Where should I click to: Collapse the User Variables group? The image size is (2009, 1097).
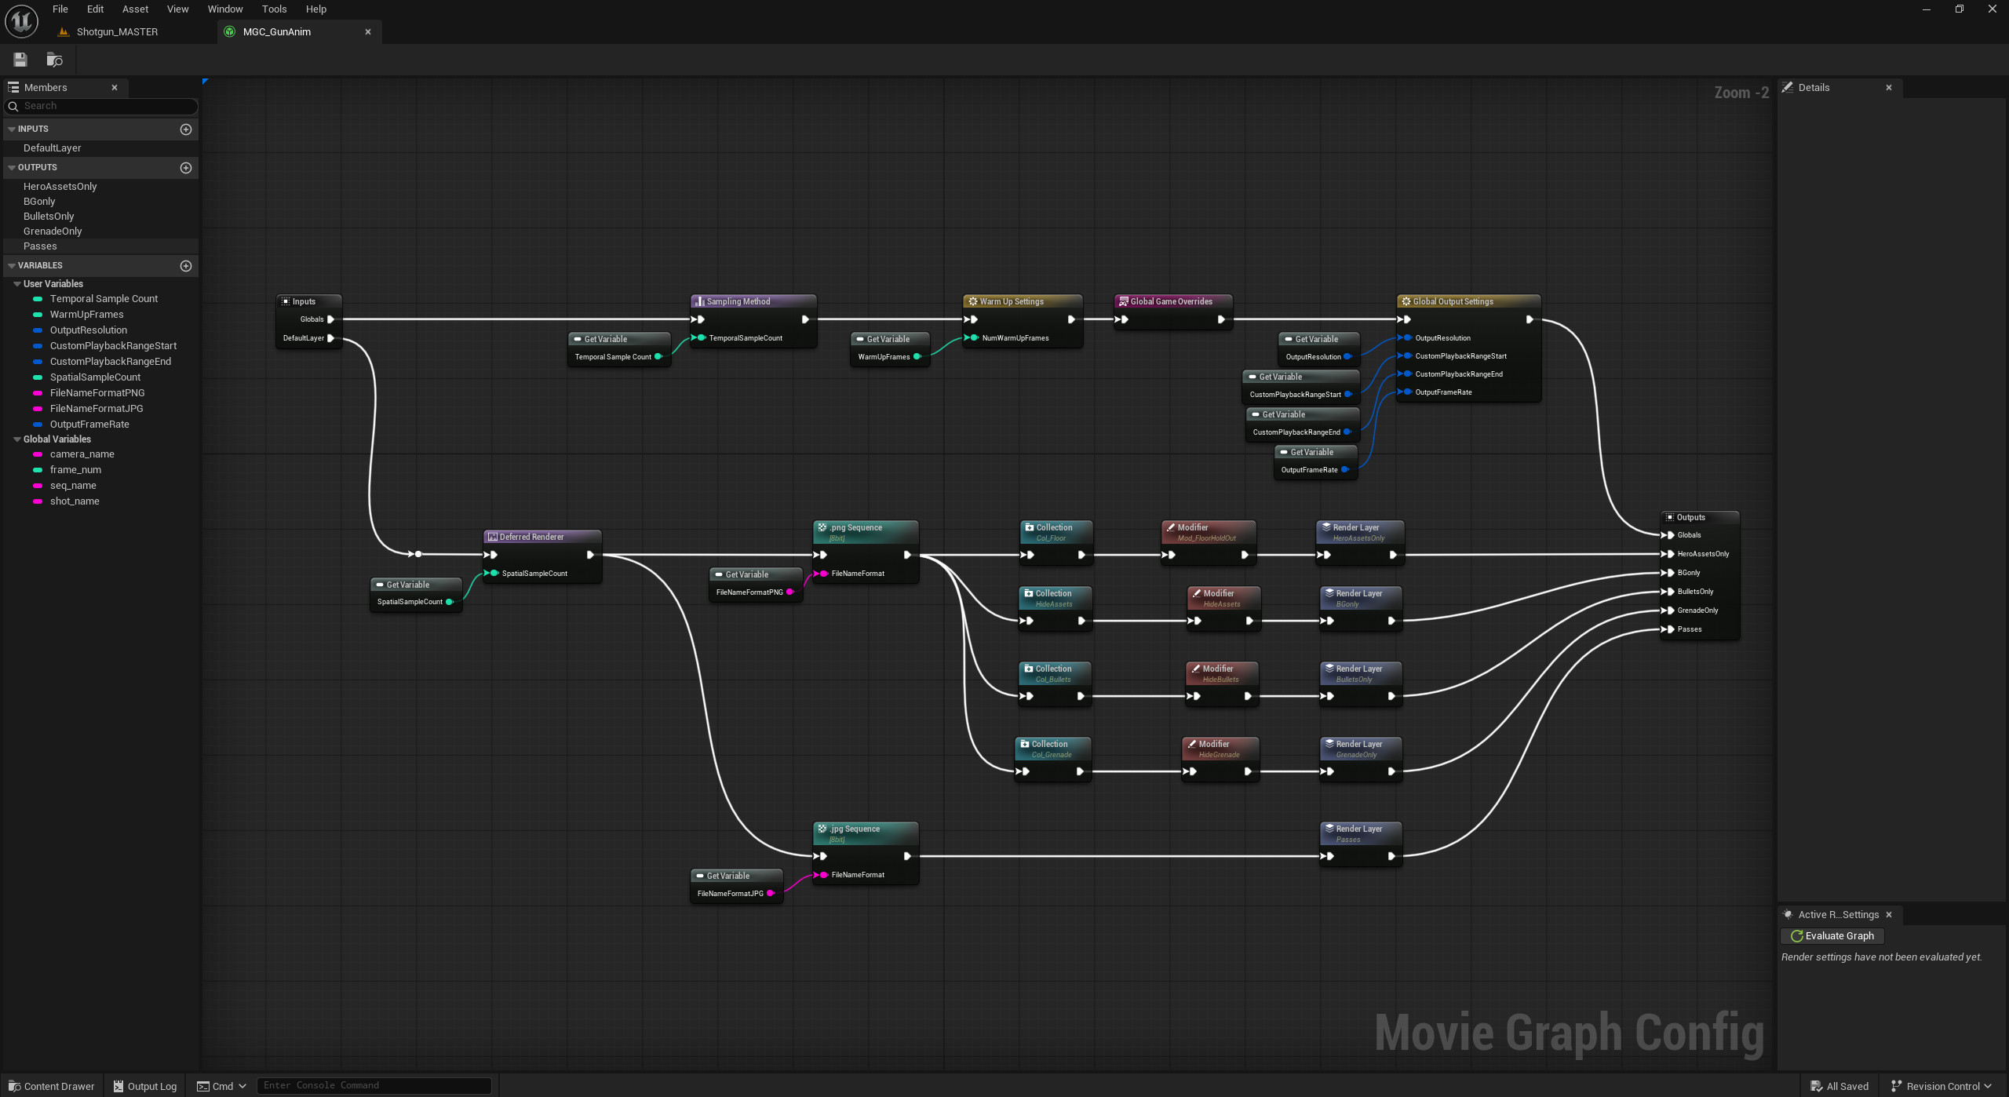point(17,283)
